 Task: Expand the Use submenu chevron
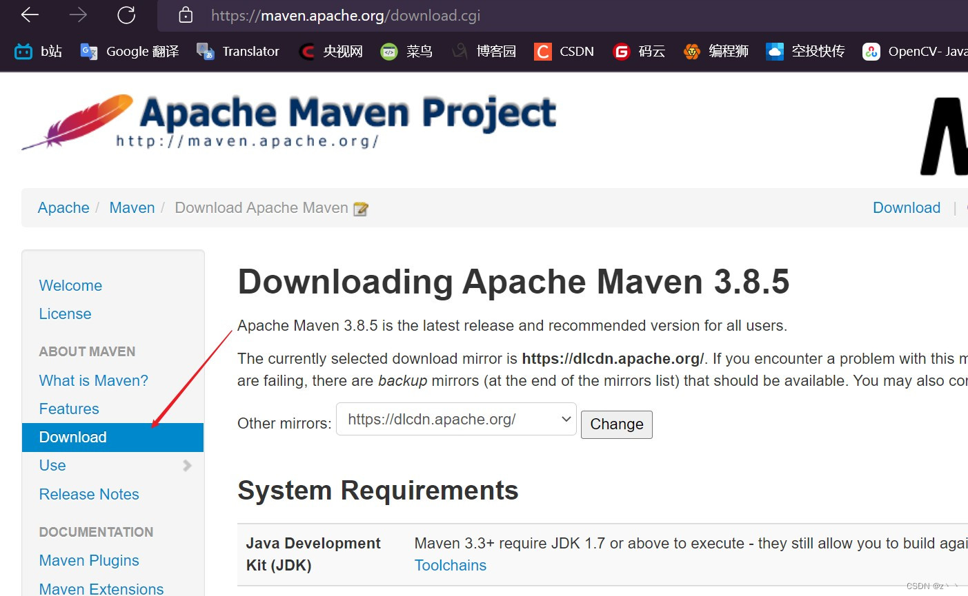click(187, 466)
